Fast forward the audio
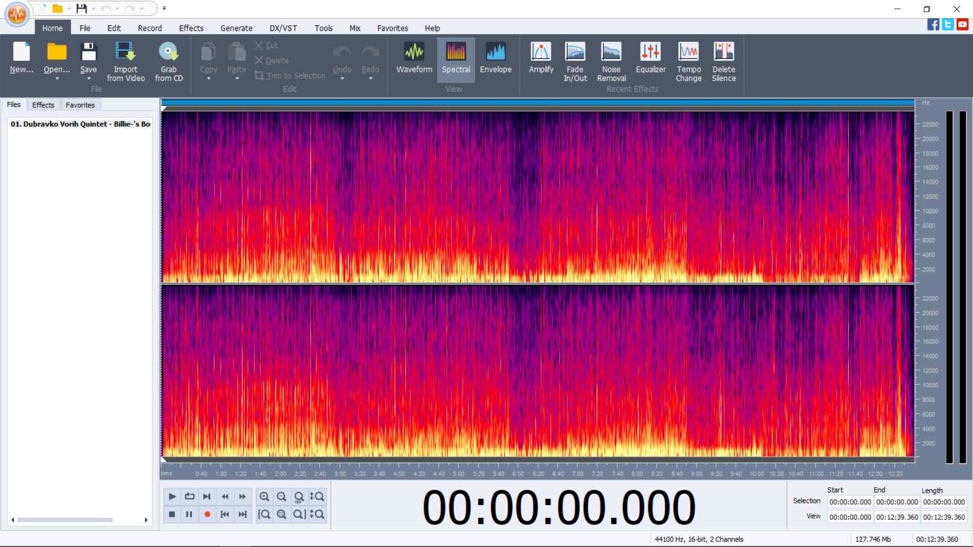The height and width of the screenshot is (547, 973). [242, 496]
